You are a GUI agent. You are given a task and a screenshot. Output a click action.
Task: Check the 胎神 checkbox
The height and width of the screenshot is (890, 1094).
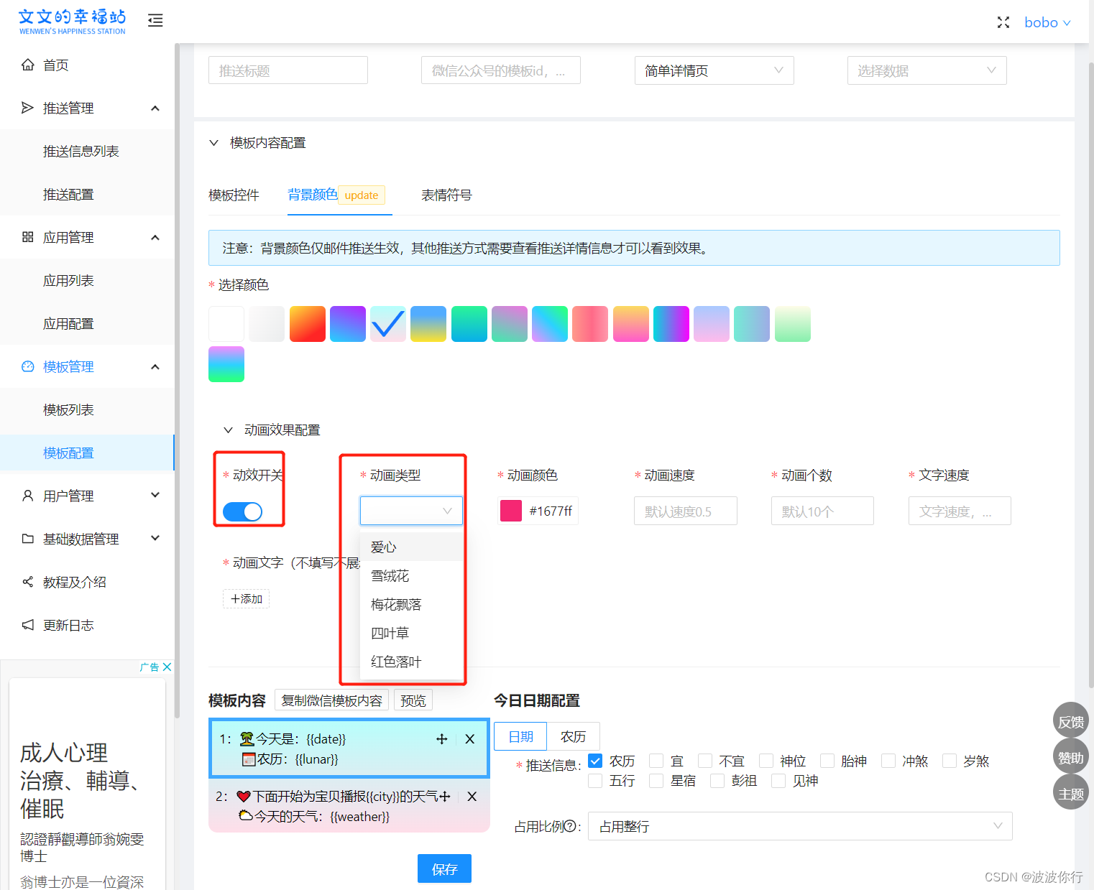(x=827, y=761)
